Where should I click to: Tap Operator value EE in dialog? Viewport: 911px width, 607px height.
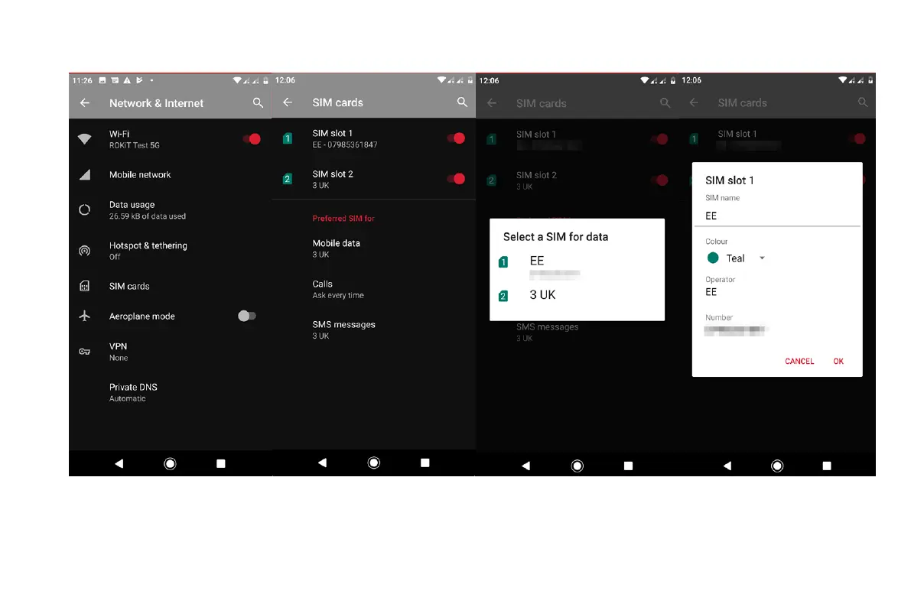[x=711, y=292]
